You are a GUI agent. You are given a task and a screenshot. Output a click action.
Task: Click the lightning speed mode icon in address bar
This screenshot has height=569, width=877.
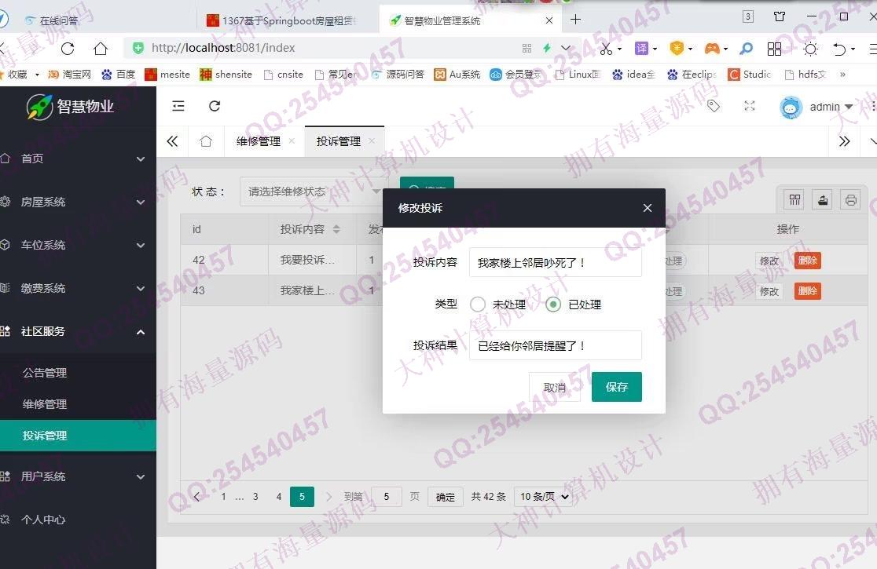coord(547,48)
